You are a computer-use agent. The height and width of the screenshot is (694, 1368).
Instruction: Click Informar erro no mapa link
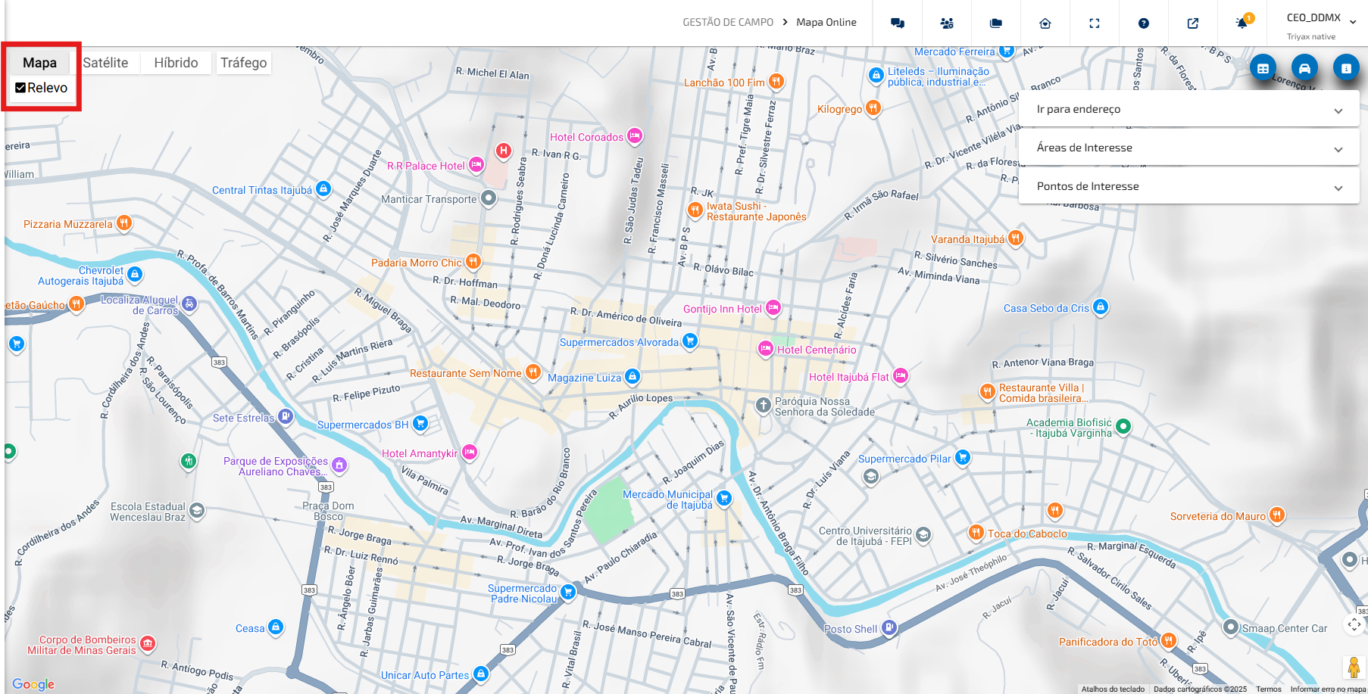[1328, 689]
